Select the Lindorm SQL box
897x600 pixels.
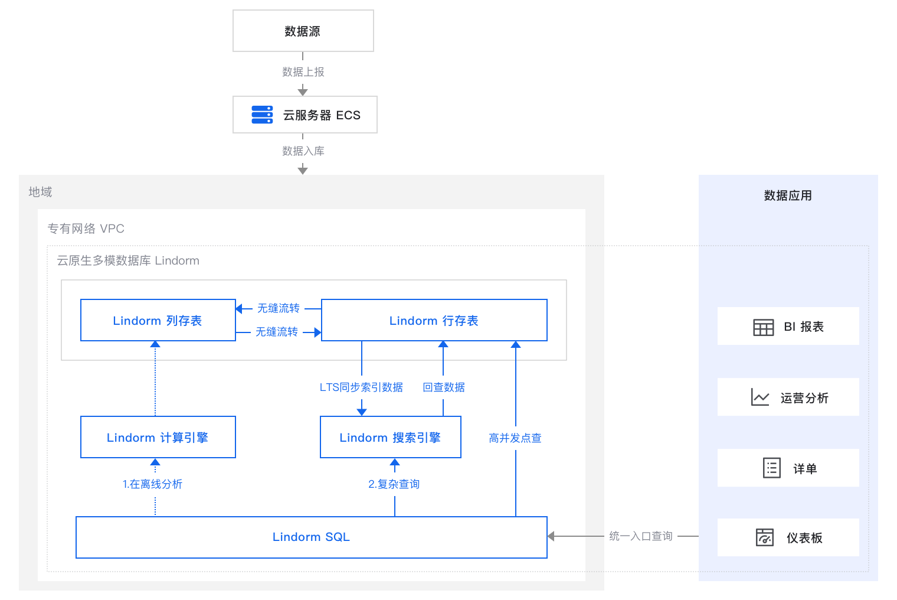pos(312,537)
